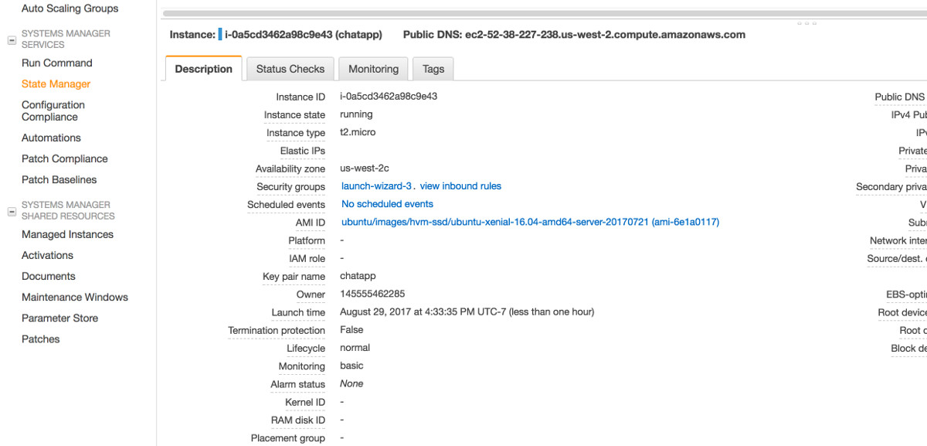
Task: Select the middle pane layout icon at top right
Action: pyautogui.click(x=807, y=23)
